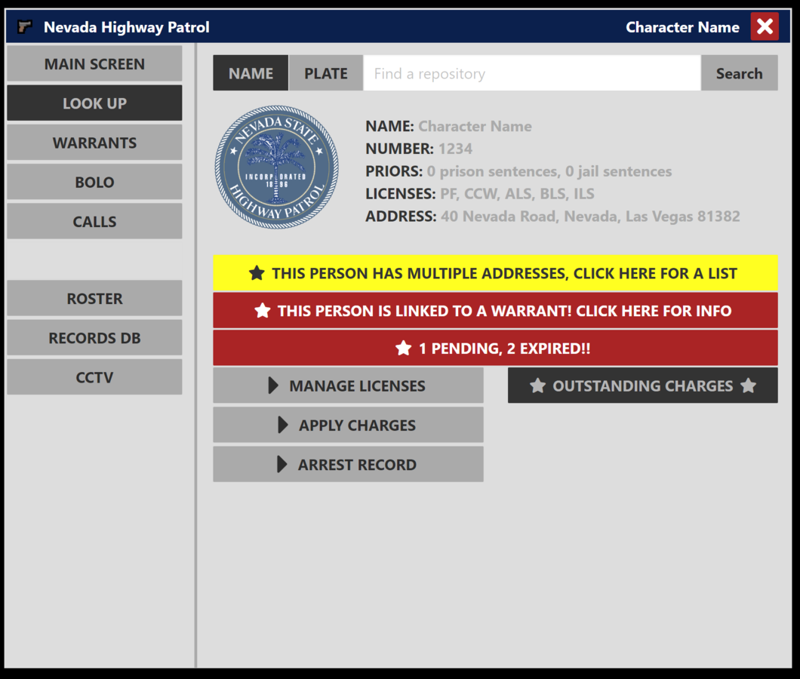This screenshot has width=800, height=679.
Task: Open the Roster from sidebar
Action: (x=94, y=299)
